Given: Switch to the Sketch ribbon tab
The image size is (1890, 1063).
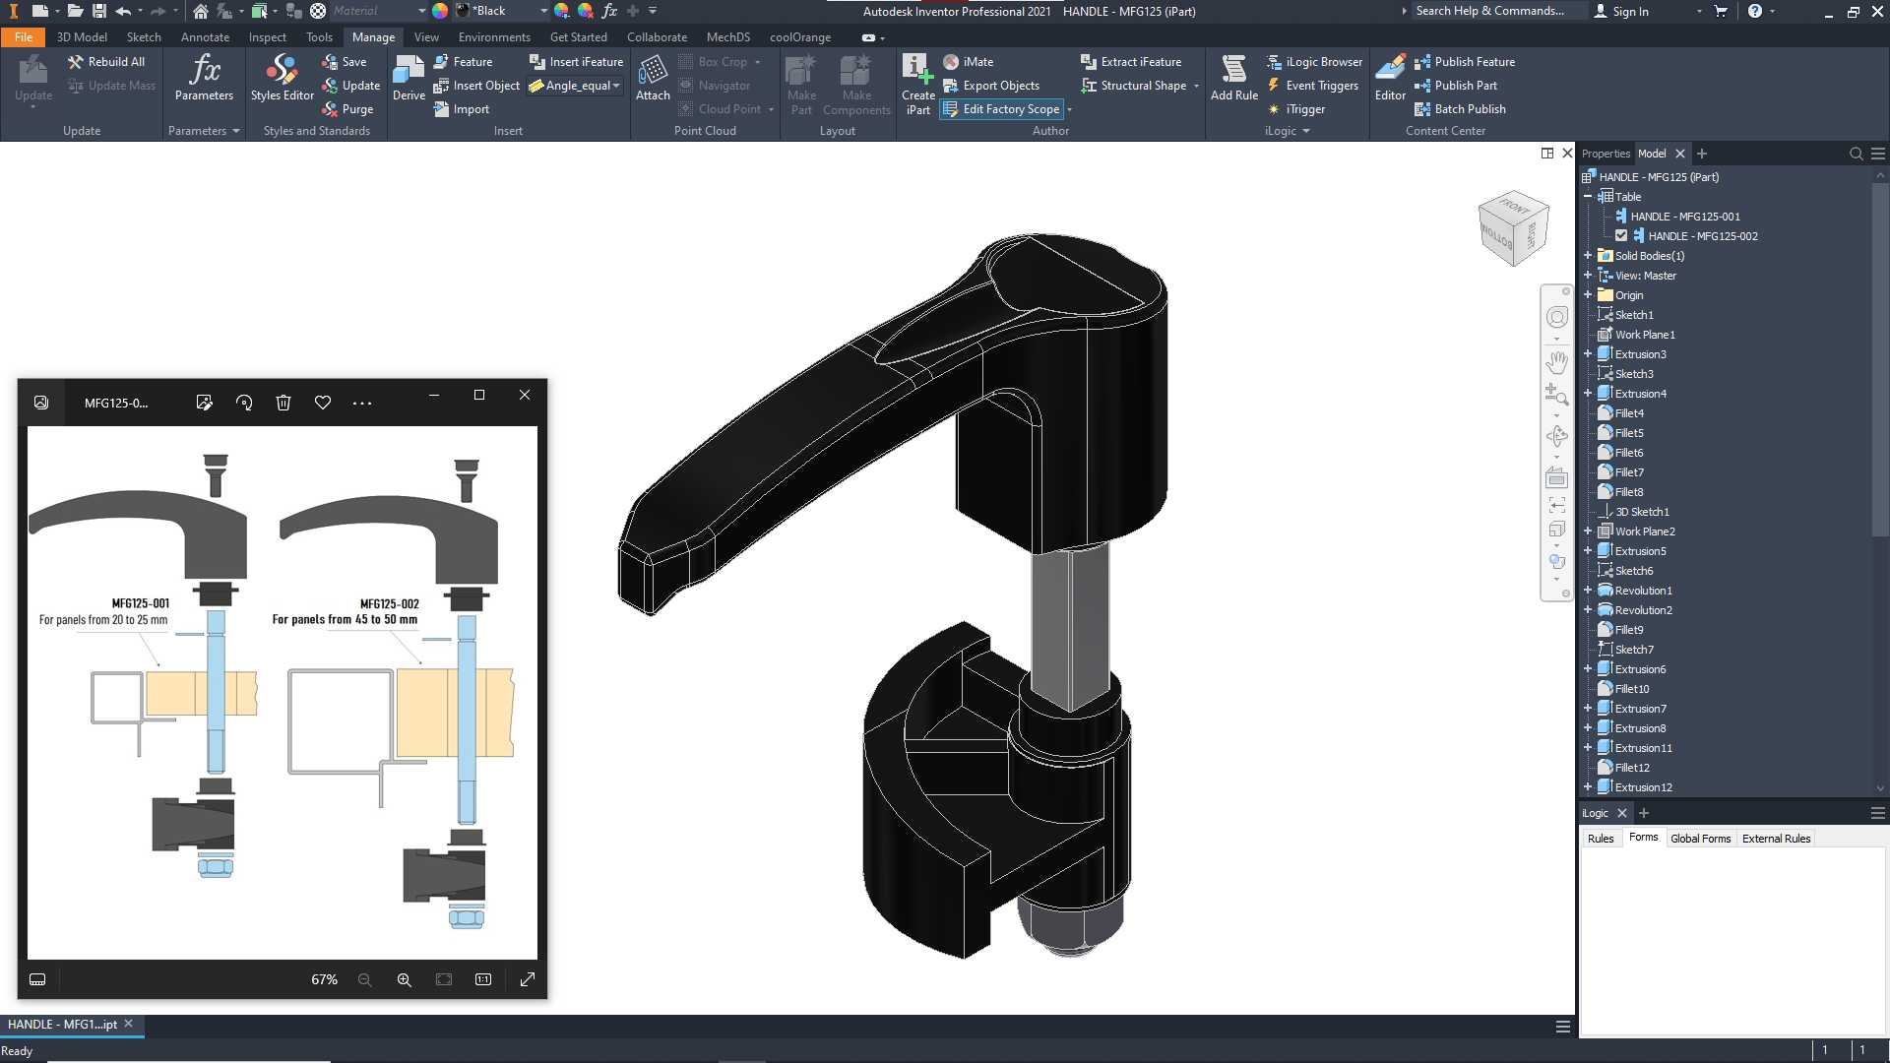Looking at the screenshot, I should pos(144,37).
